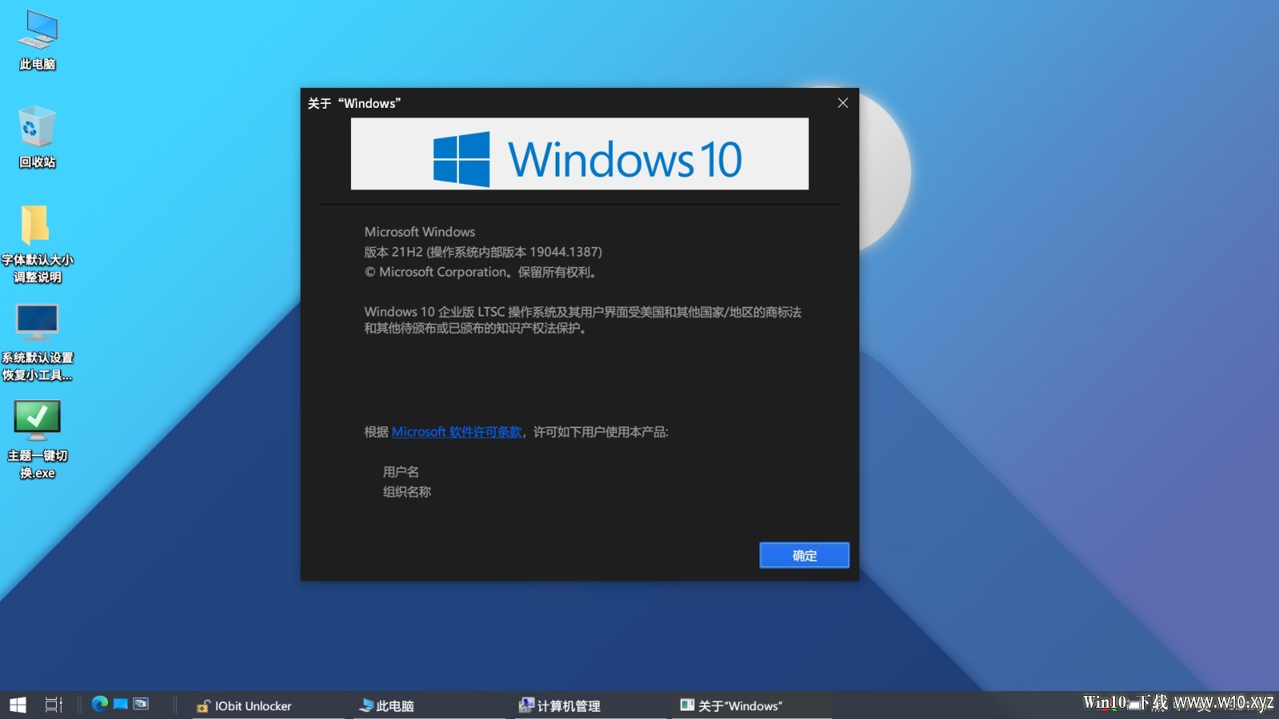This screenshot has height=719, width=1279.
Task: Switch to the 计算机管理 taskbar window
Action: 591,705
